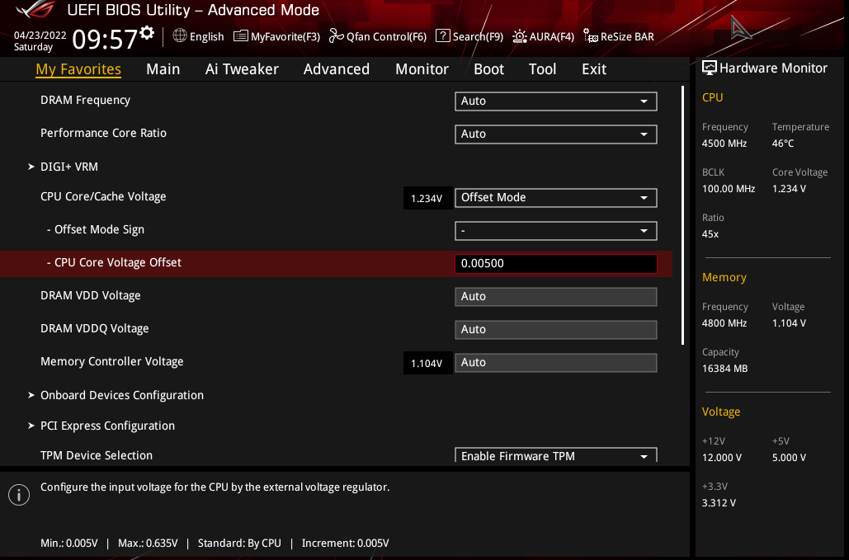Click the ReSize BAR chip icon

coord(591,36)
